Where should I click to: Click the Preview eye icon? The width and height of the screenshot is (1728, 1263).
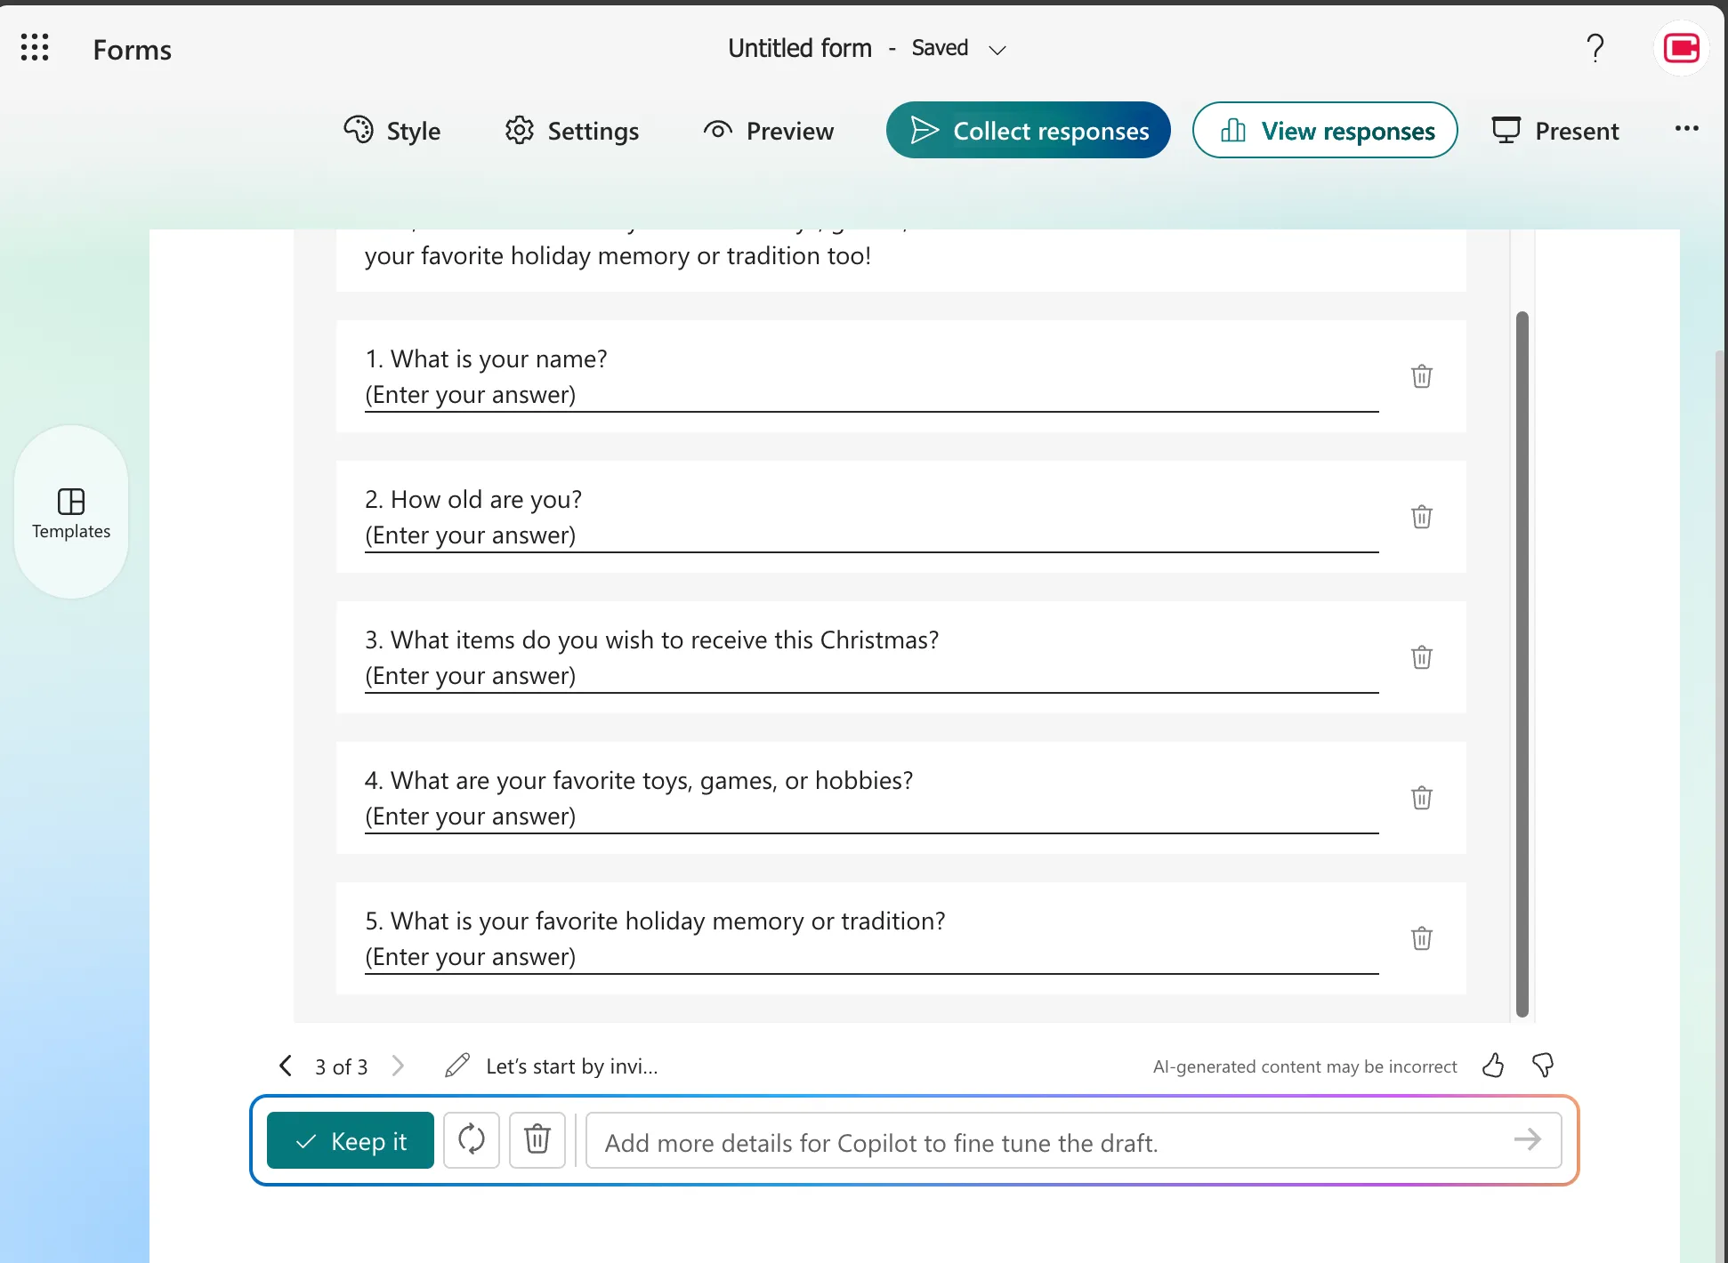pos(717,130)
